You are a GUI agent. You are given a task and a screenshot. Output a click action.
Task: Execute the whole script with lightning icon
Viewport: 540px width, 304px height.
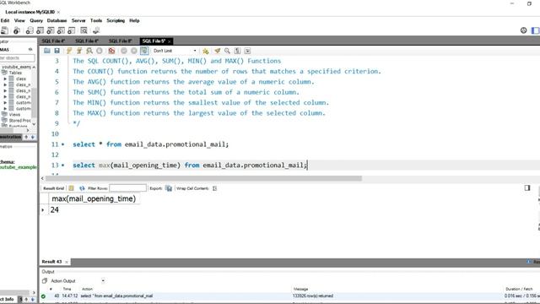pos(69,51)
